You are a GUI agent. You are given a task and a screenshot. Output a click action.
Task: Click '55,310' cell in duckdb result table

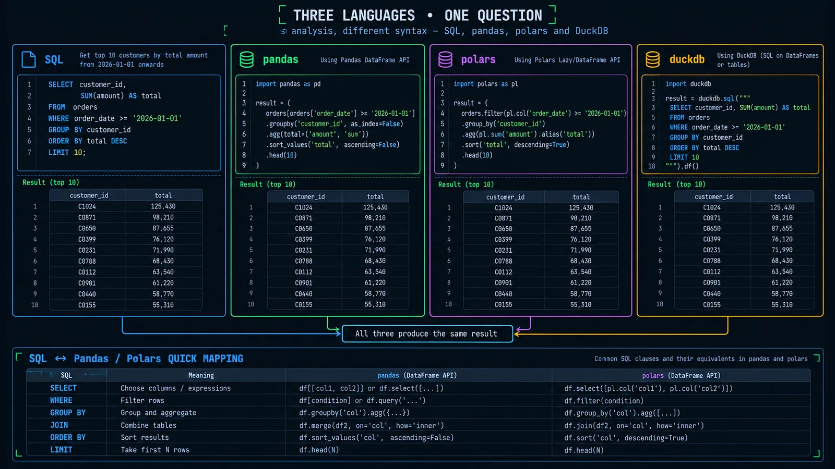pyautogui.click(x=782, y=305)
